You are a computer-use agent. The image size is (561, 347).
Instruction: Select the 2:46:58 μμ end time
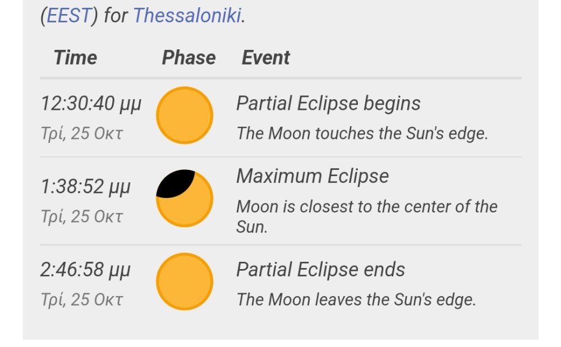pos(85,270)
